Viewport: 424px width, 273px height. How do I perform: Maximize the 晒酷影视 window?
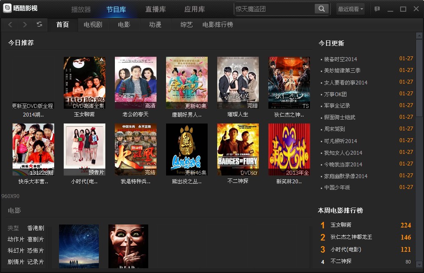point(403,9)
